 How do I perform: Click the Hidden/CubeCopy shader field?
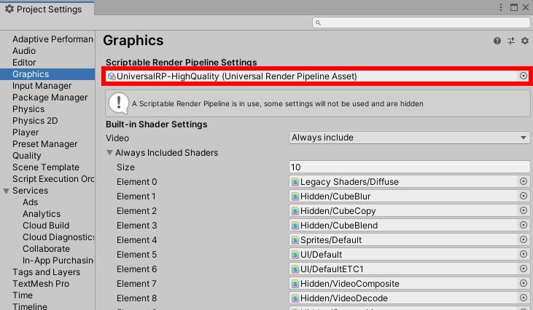tap(409, 211)
